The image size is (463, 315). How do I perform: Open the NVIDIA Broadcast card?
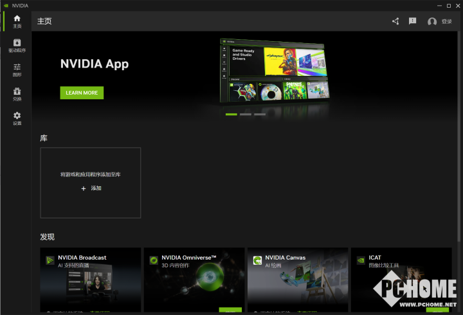(91, 280)
